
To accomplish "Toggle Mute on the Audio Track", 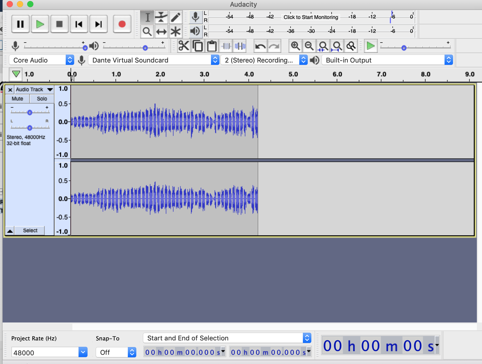I will (17, 99).
